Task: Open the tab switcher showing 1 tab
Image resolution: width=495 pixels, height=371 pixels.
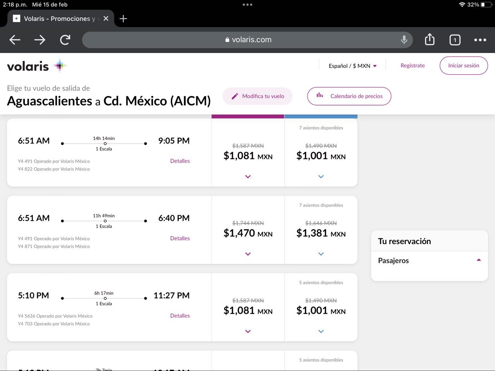Action: point(455,40)
